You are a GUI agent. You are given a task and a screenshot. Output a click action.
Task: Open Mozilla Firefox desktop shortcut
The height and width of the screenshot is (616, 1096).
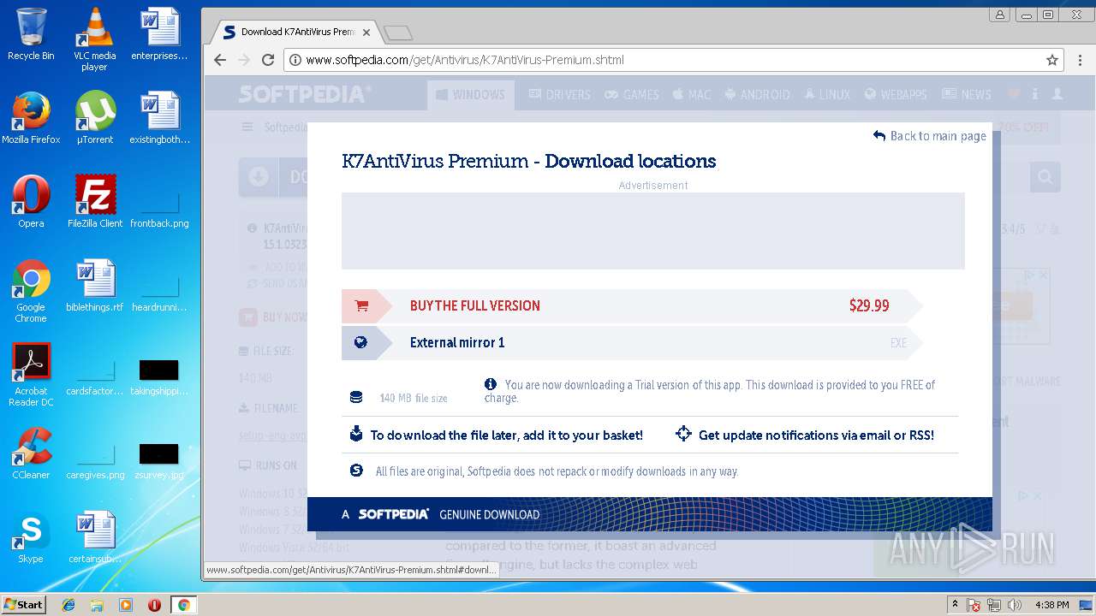coord(31,117)
